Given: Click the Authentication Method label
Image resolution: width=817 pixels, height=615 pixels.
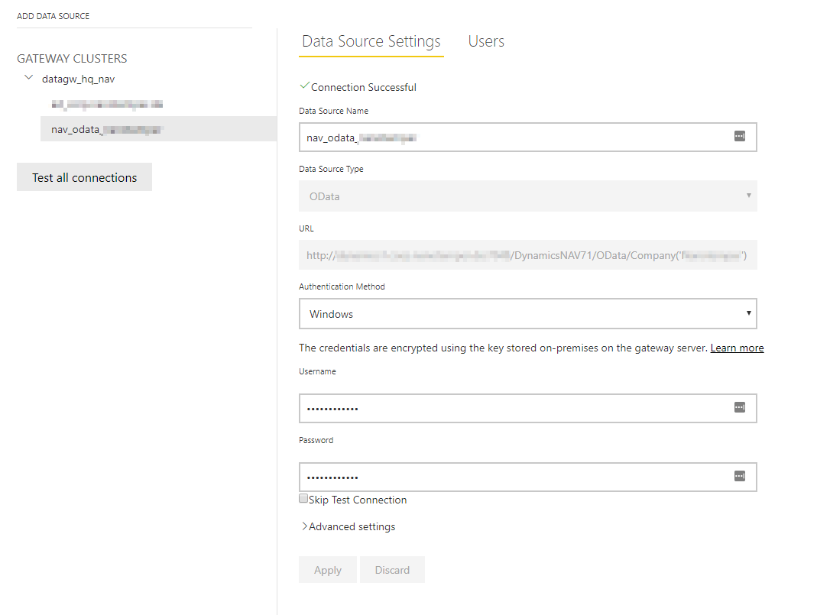Looking at the screenshot, I should [342, 286].
